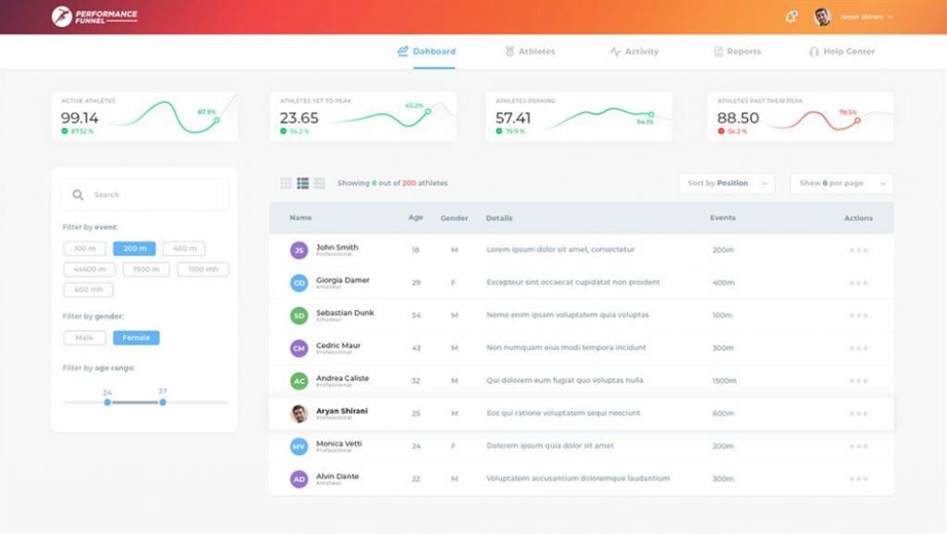The height and width of the screenshot is (534, 947).
Task: Open the Reports tab
Action: point(737,52)
